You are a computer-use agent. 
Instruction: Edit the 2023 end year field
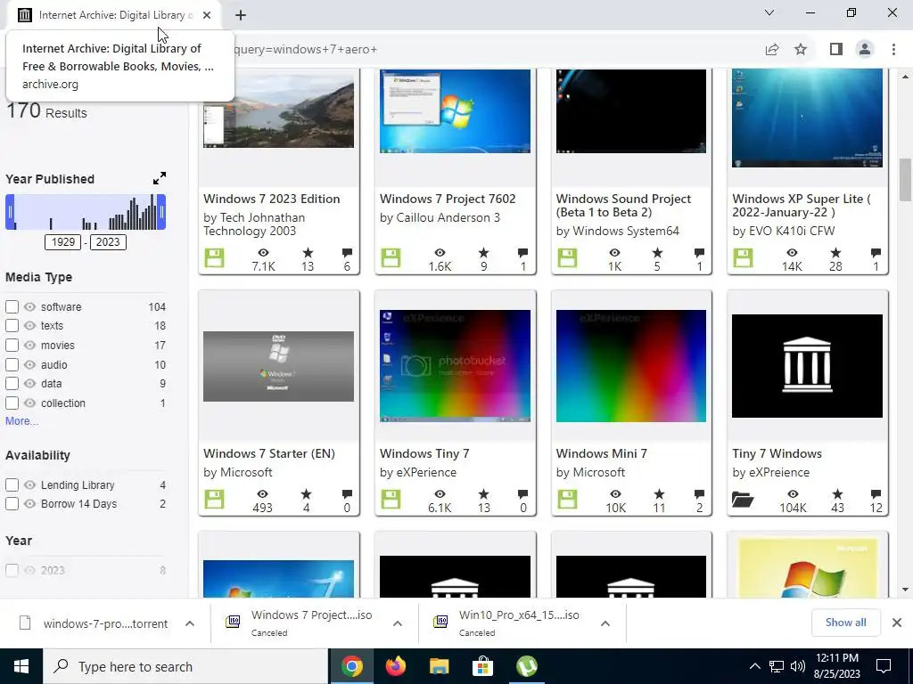108,242
